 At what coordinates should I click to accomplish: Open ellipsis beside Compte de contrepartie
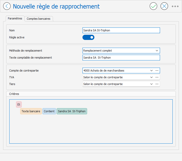coord(157,71)
